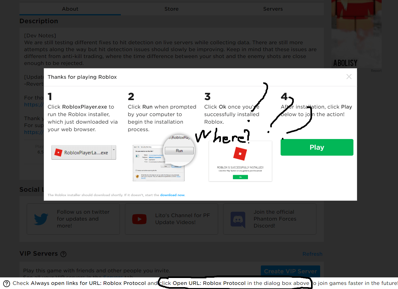Click the Roblox logo in step 3 image

tap(240, 154)
